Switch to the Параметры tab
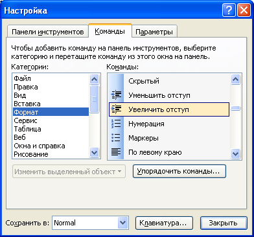 tap(154, 32)
